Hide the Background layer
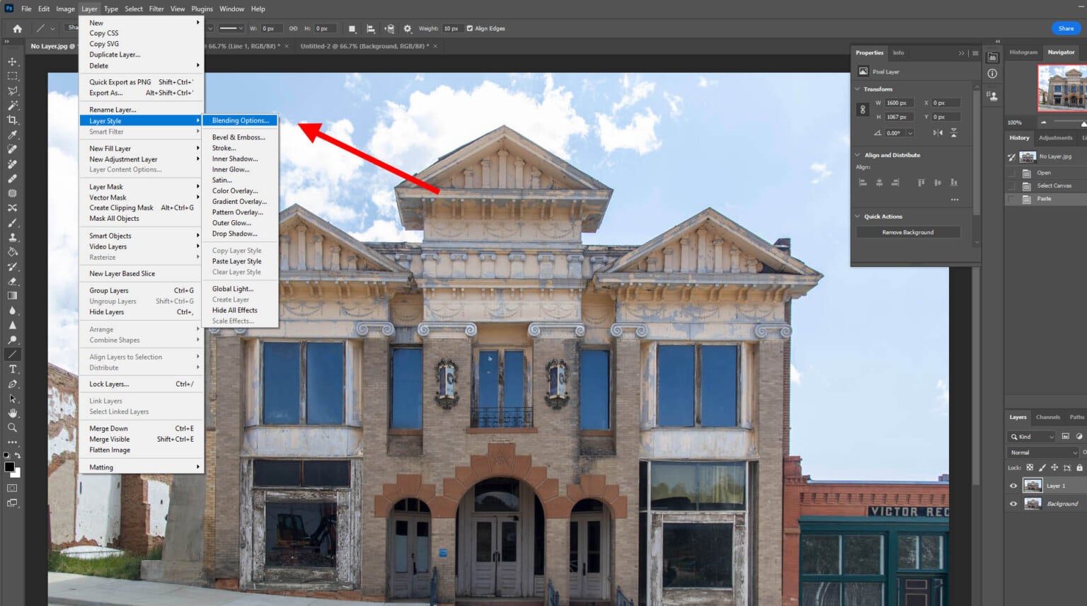 [x=1013, y=503]
